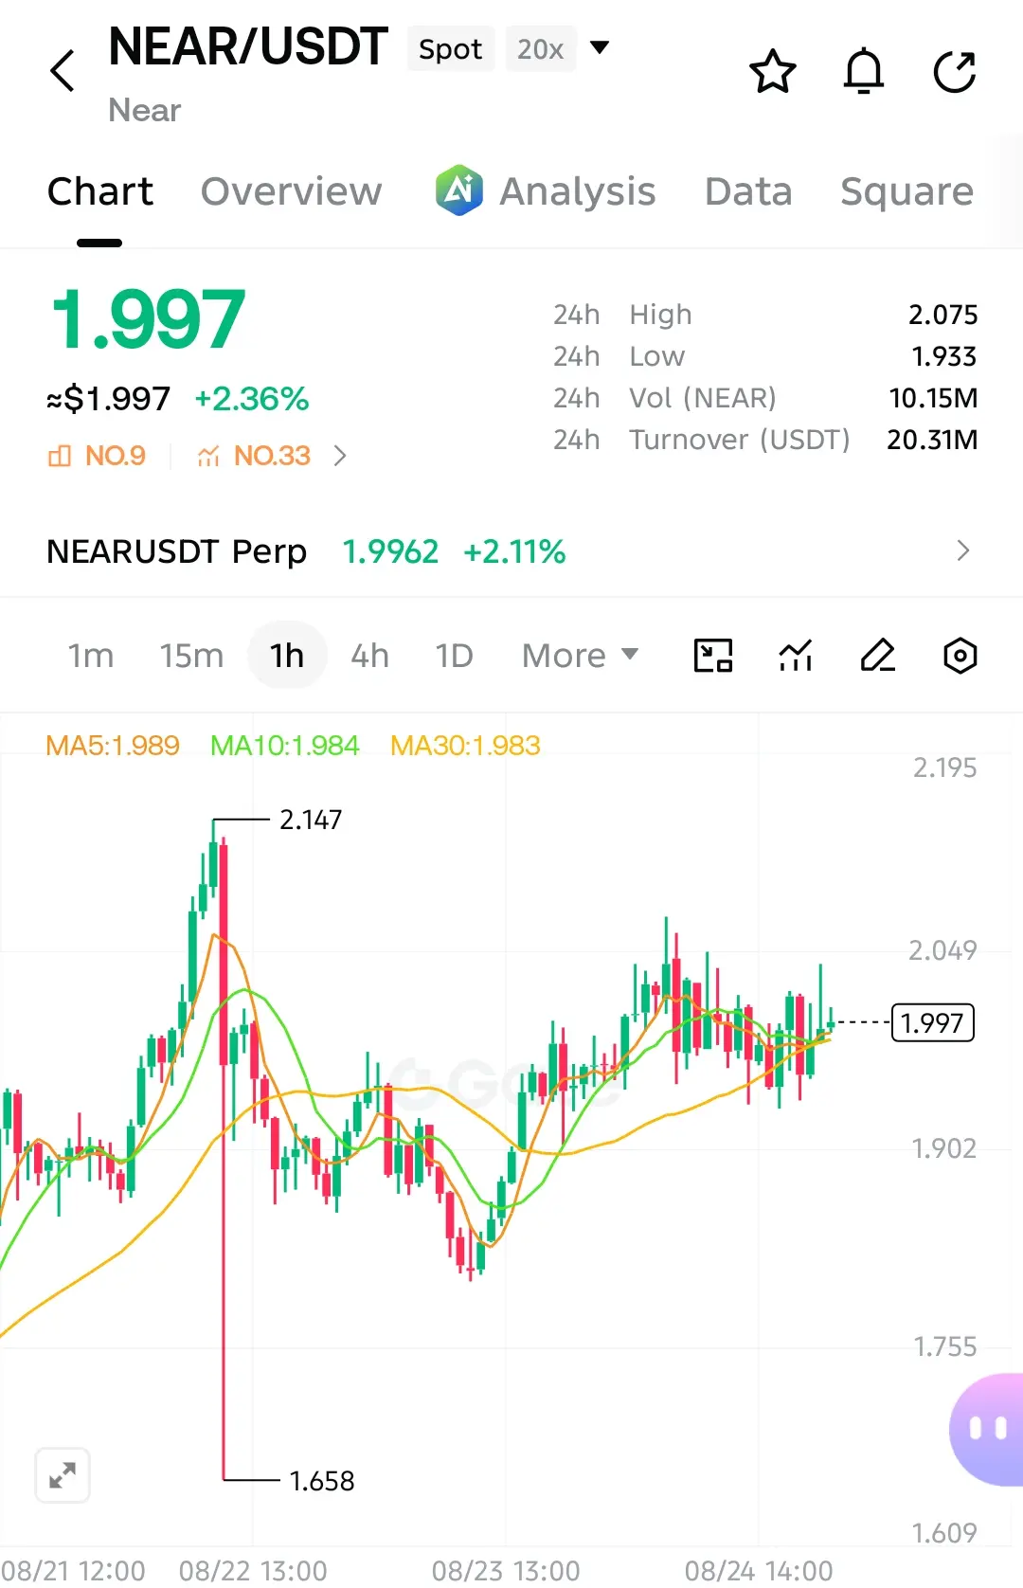The width and height of the screenshot is (1023, 1588).
Task: Tap the MA10:1.984 indicator label
Action: tap(285, 746)
